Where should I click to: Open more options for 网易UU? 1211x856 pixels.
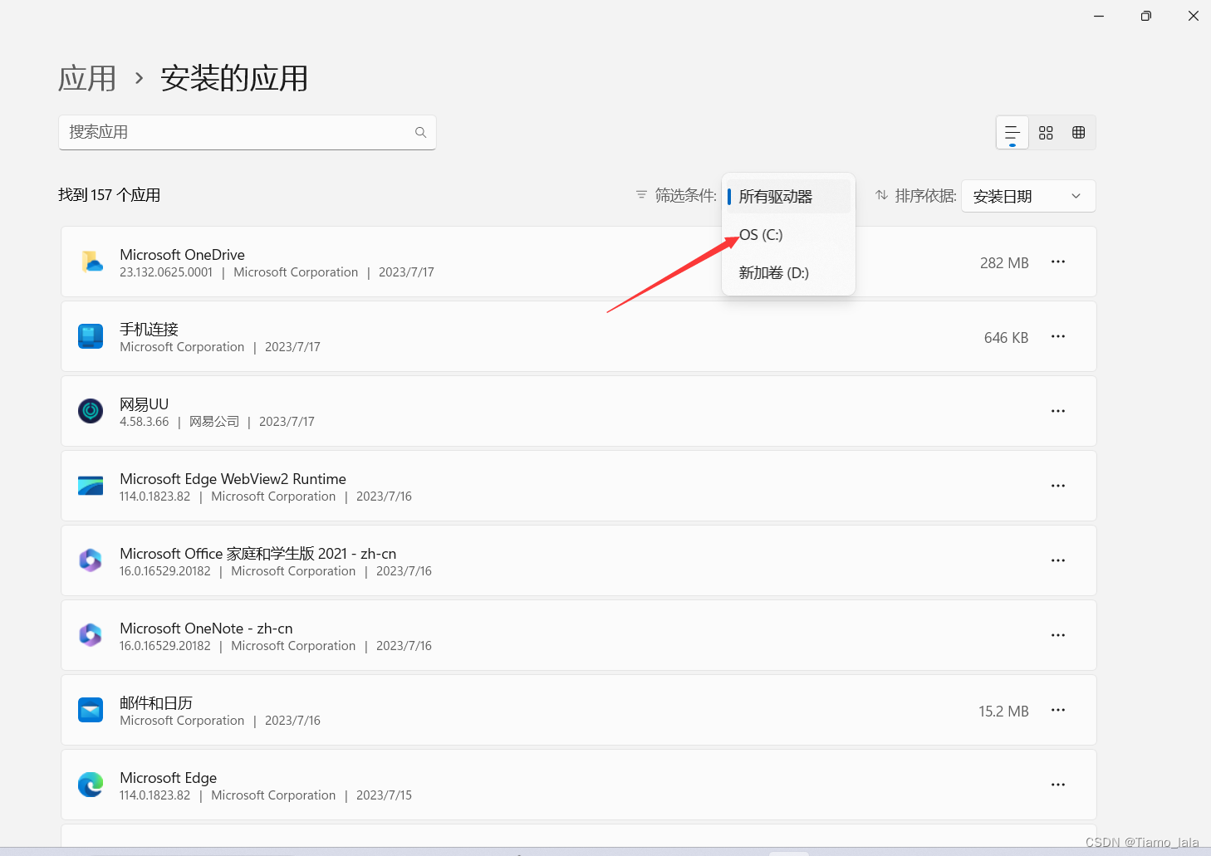click(x=1058, y=411)
